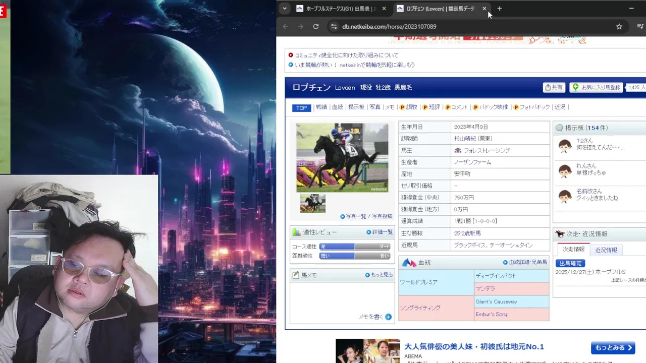This screenshot has width=646, height=363.
Task: Open 掲示板 (154件) header
Action: coord(586,128)
